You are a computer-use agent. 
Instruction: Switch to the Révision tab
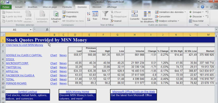click(x=97, y=7)
